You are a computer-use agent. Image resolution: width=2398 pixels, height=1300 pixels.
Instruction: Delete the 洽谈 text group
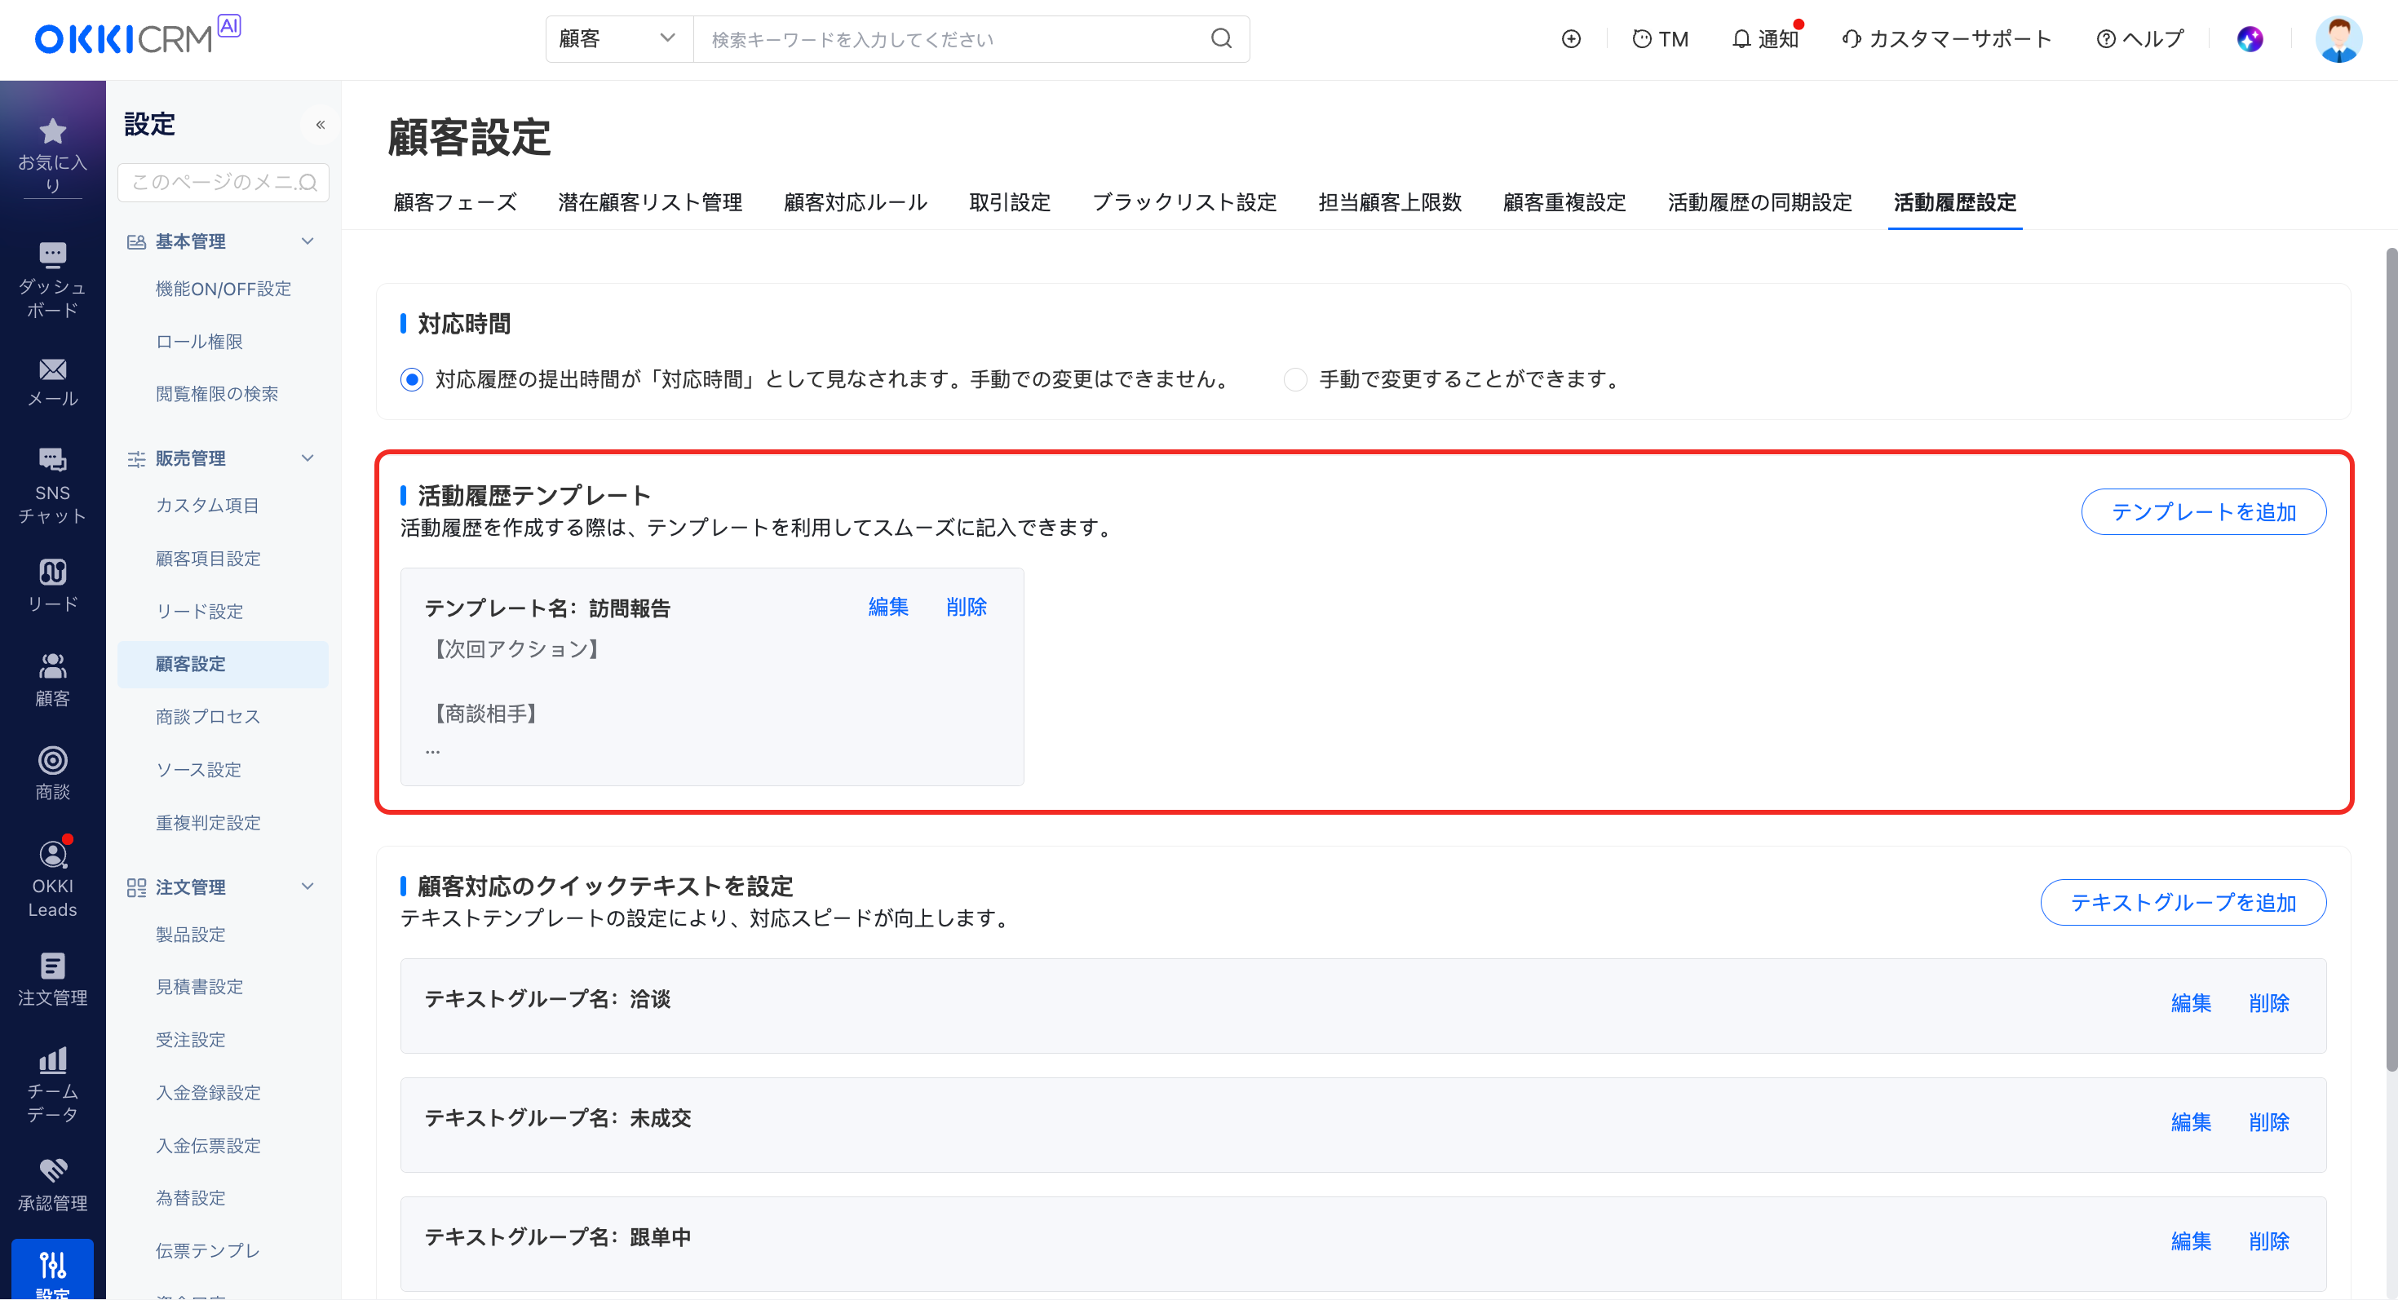pos(2269,1003)
